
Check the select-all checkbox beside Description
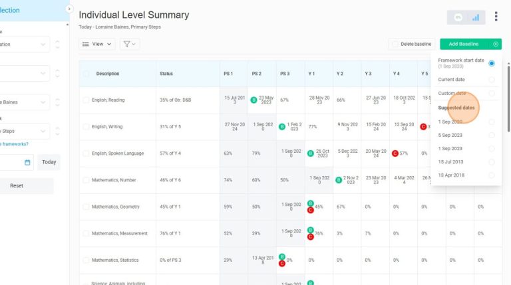pos(86,74)
